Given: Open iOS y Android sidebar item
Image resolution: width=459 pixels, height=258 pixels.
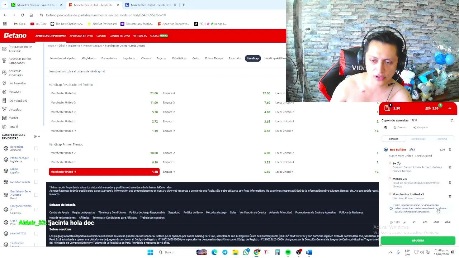Looking at the screenshot, I should [18, 101].
